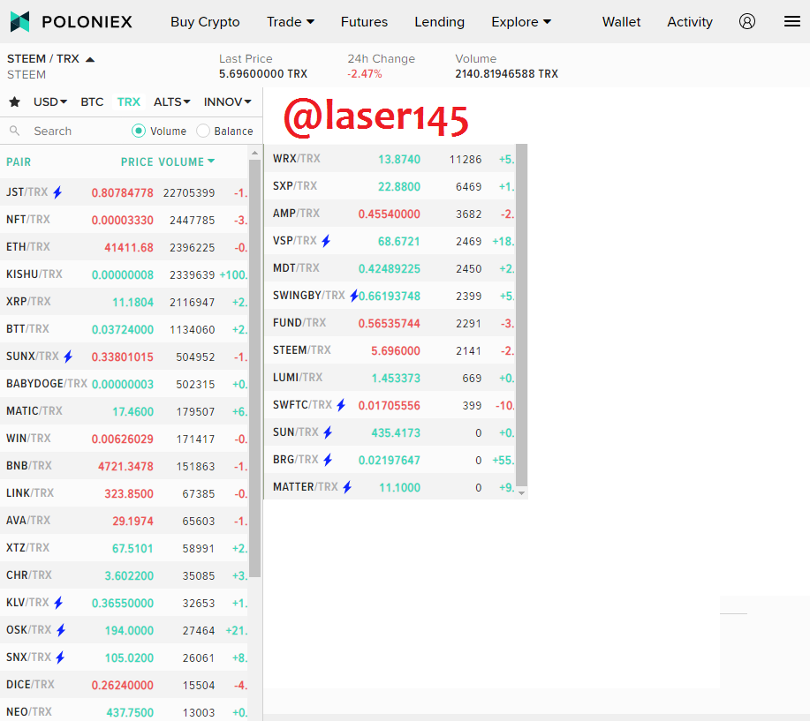Image resolution: width=810 pixels, height=721 pixels.
Task: Open the user account profile icon
Action: pyautogui.click(x=747, y=22)
